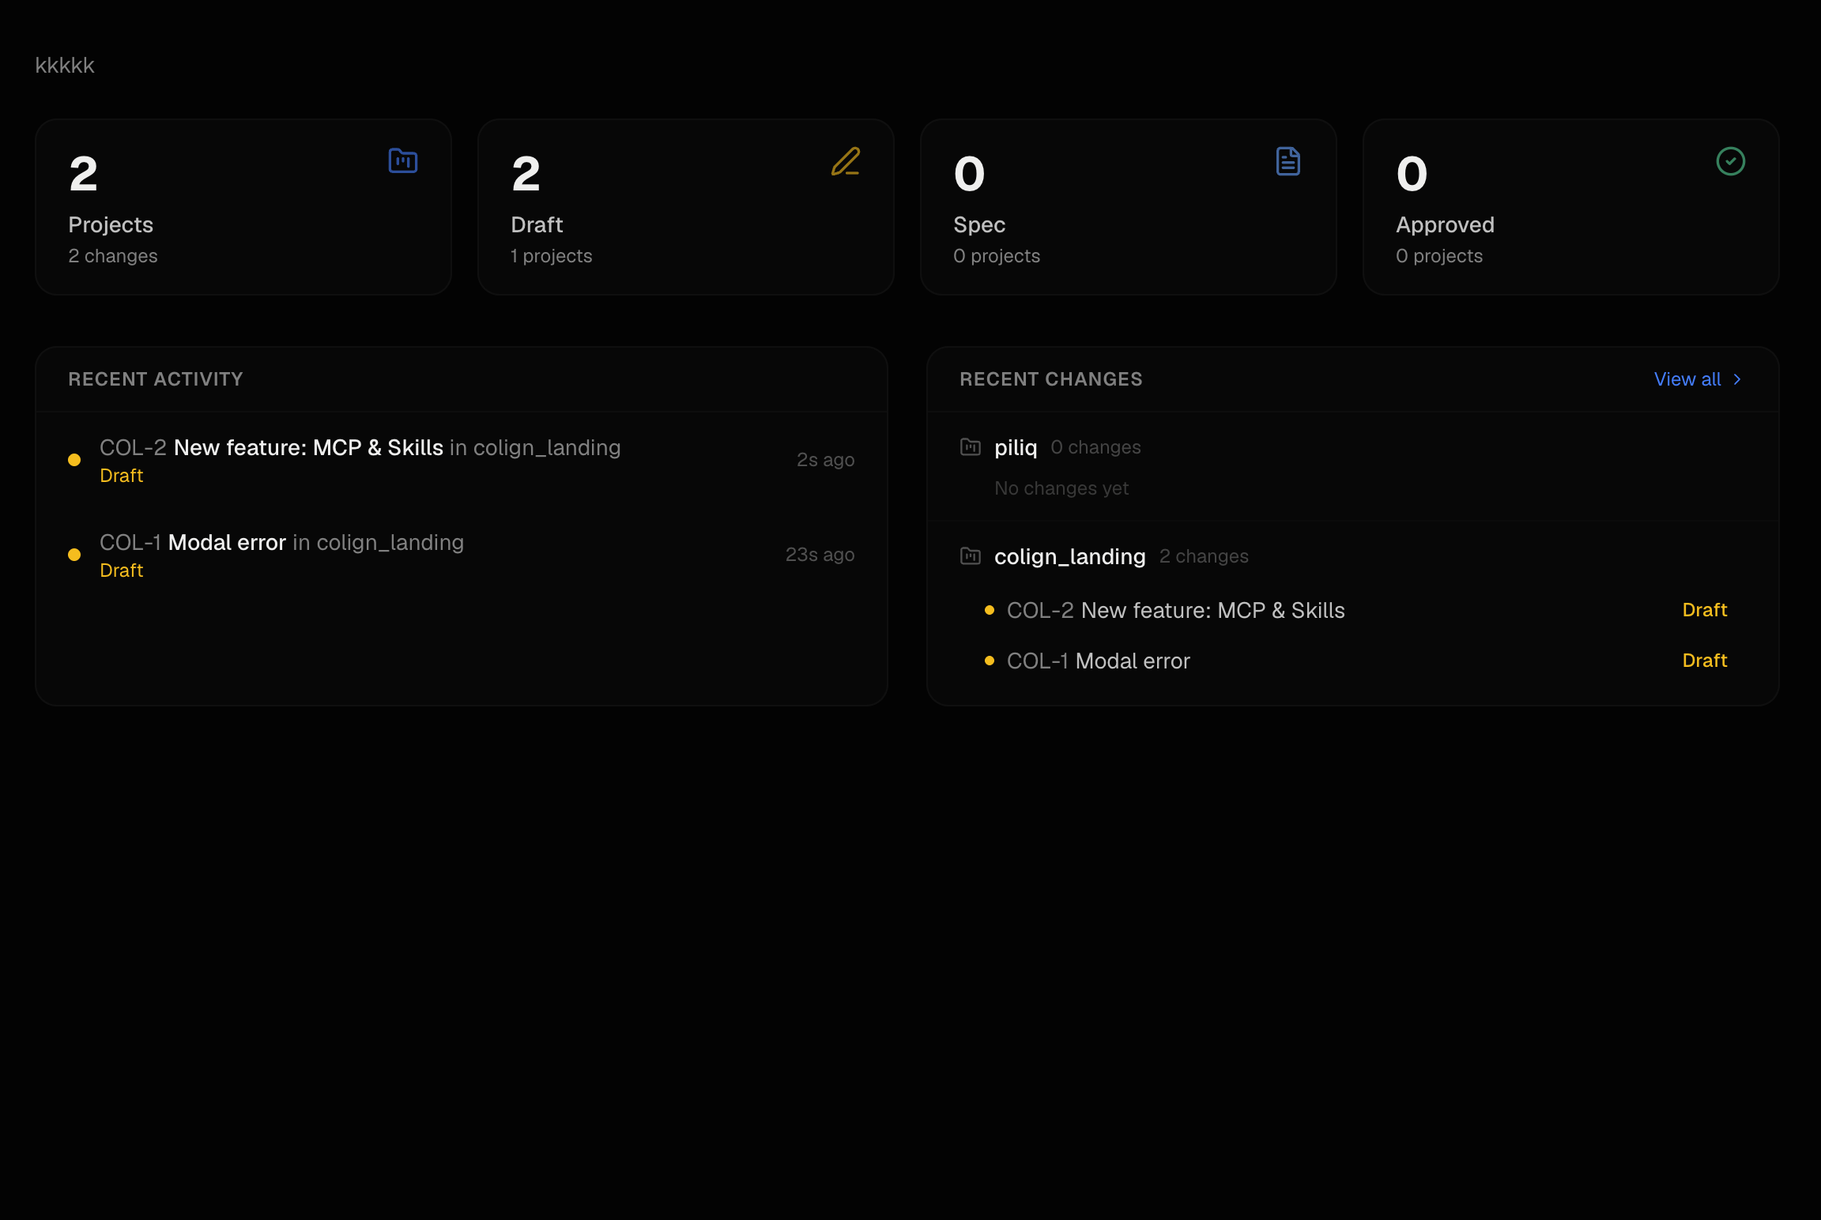Click the '23s ago' timestamp
1821x1220 pixels.
(820, 555)
